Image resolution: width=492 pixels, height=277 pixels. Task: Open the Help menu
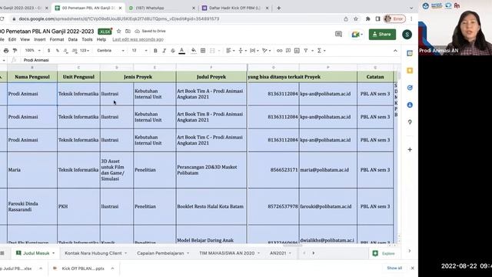[x=101, y=39]
